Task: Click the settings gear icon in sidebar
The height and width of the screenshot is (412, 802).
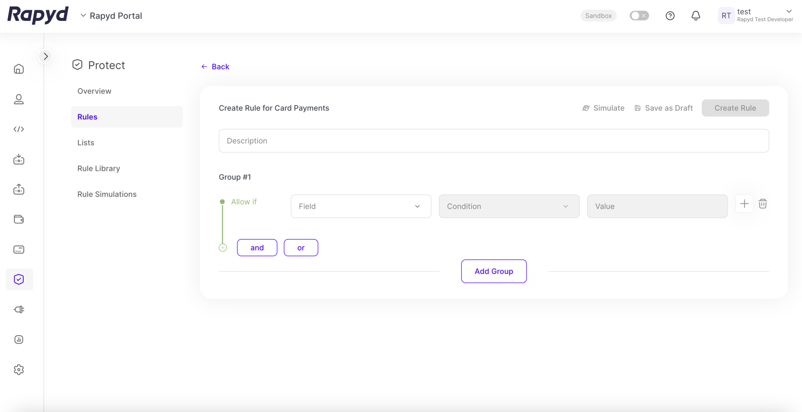Action: 19,369
